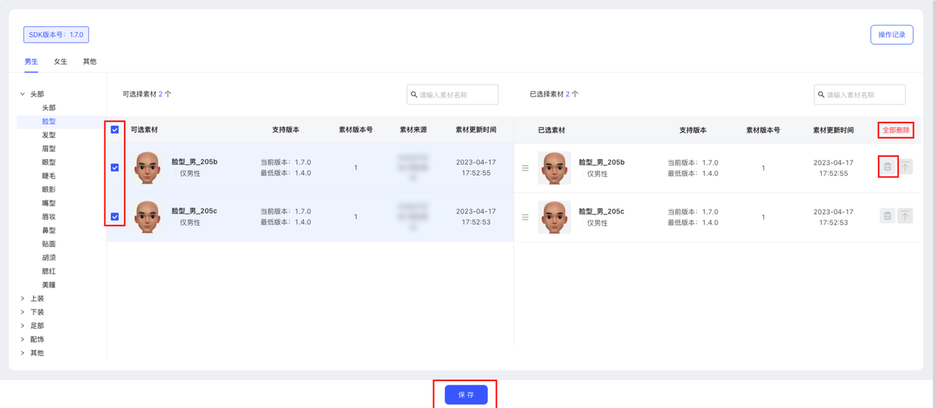This screenshot has height=408, width=935.
Task: Select 贴面 in the tree
Action: pyautogui.click(x=49, y=245)
